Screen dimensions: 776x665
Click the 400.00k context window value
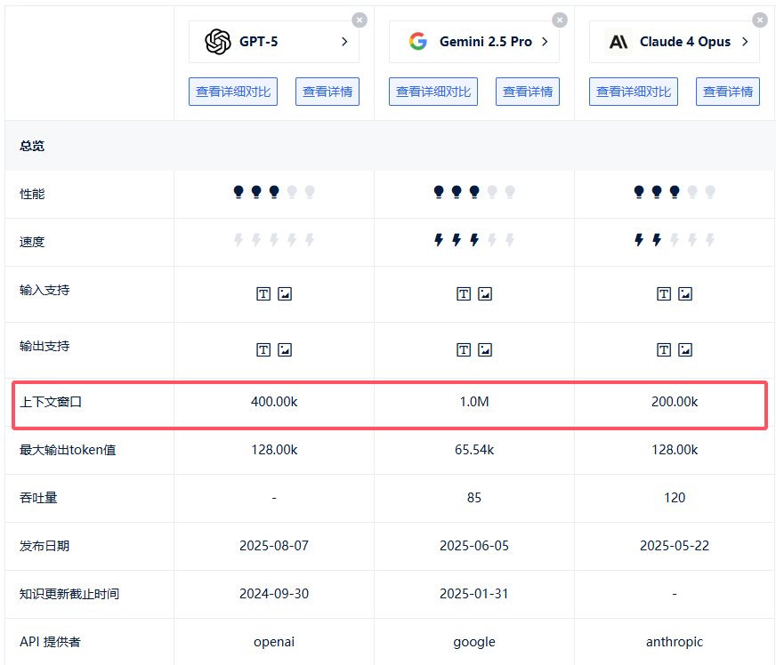coord(274,402)
